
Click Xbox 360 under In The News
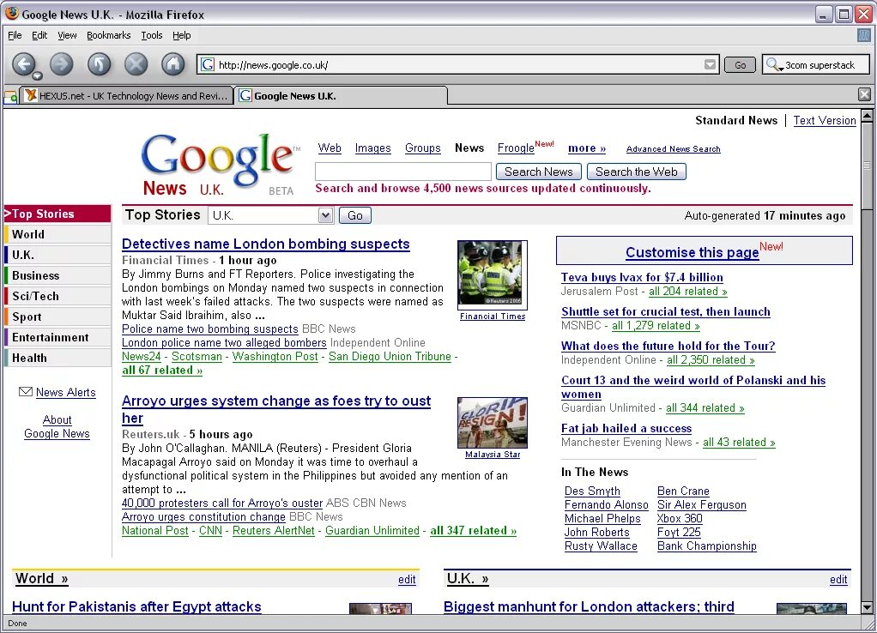680,518
